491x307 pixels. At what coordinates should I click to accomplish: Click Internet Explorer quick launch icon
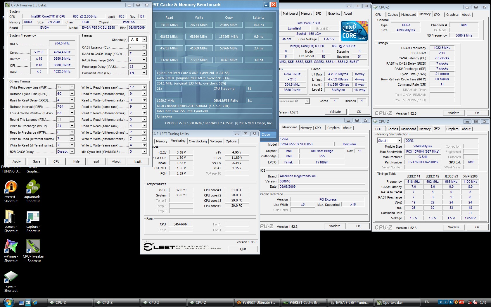click(x=35, y=303)
